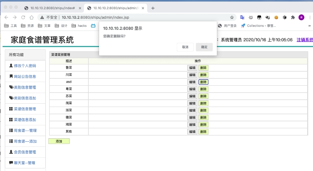This screenshot has height=171, width=313.
Task: Click the tags icon beside 类别信息添加
Action: click(x=11, y=98)
